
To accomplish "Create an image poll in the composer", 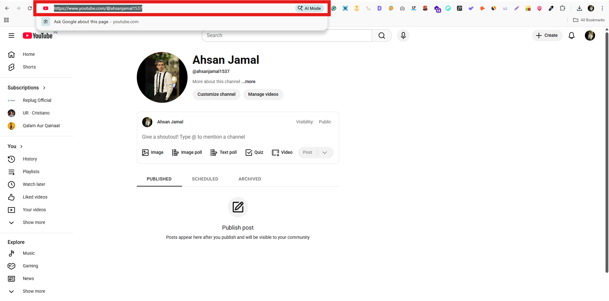I will tap(187, 152).
